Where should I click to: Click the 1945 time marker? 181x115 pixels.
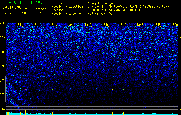click(88, 25)
